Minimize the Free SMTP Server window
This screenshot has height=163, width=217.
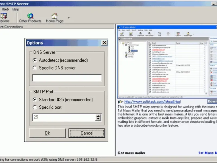[x=213, y=4]
